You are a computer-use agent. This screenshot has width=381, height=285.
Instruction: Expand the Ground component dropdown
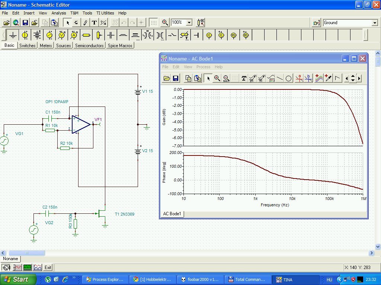(375, 23)
